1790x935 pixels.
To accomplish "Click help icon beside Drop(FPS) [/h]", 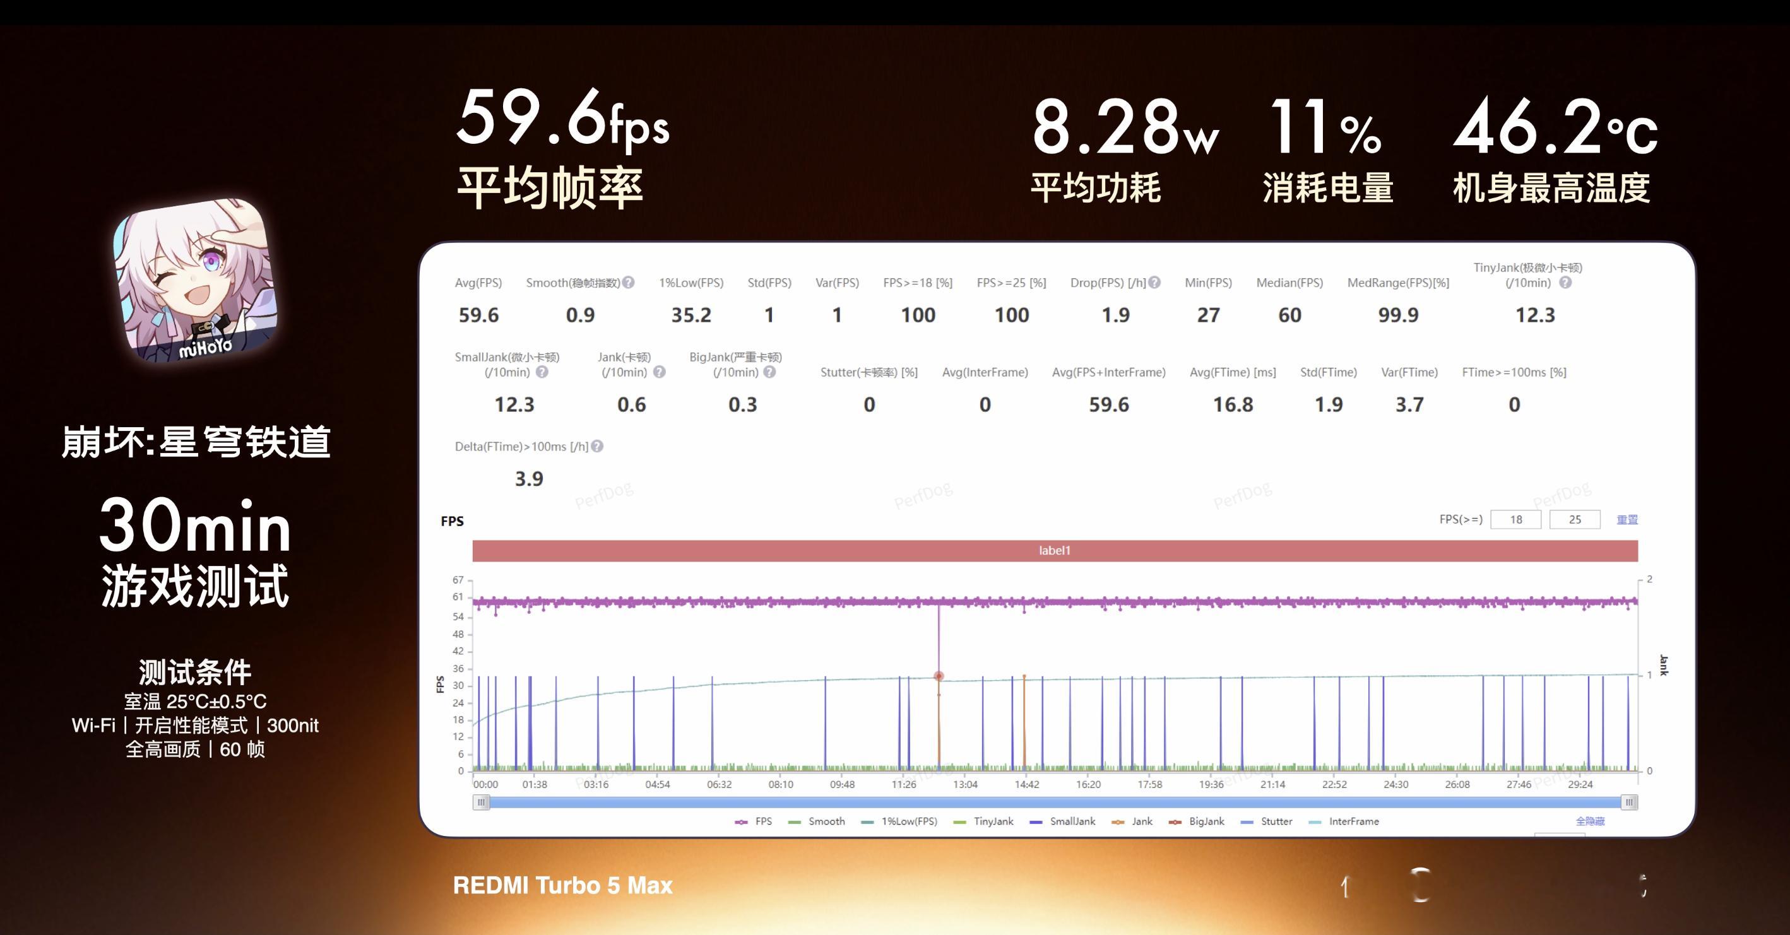I will pyautogui.click(x=1154, y=283).
